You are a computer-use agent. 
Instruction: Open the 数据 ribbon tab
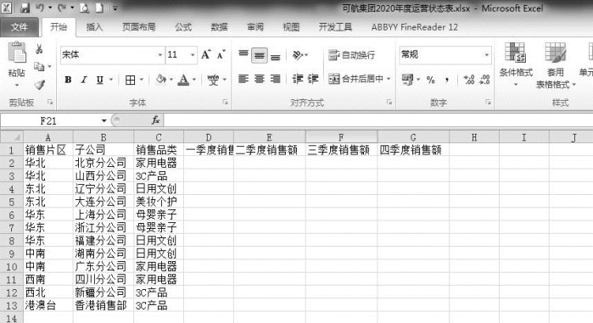tap(220, 27)
